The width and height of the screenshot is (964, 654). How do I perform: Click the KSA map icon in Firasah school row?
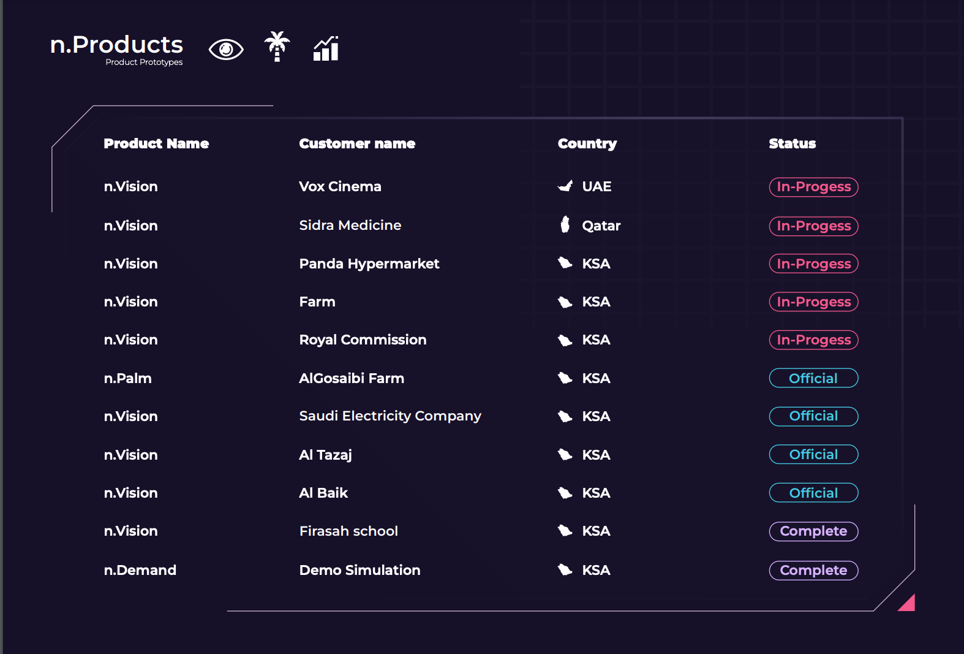[565, 531]
